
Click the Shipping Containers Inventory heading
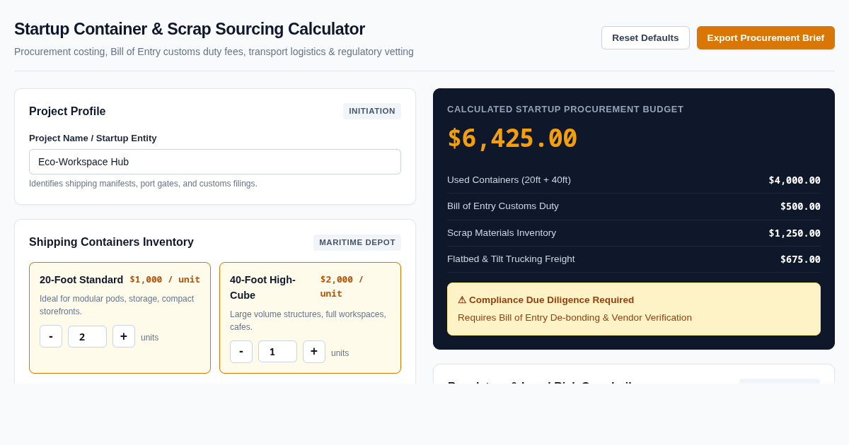tap(111, 242)
